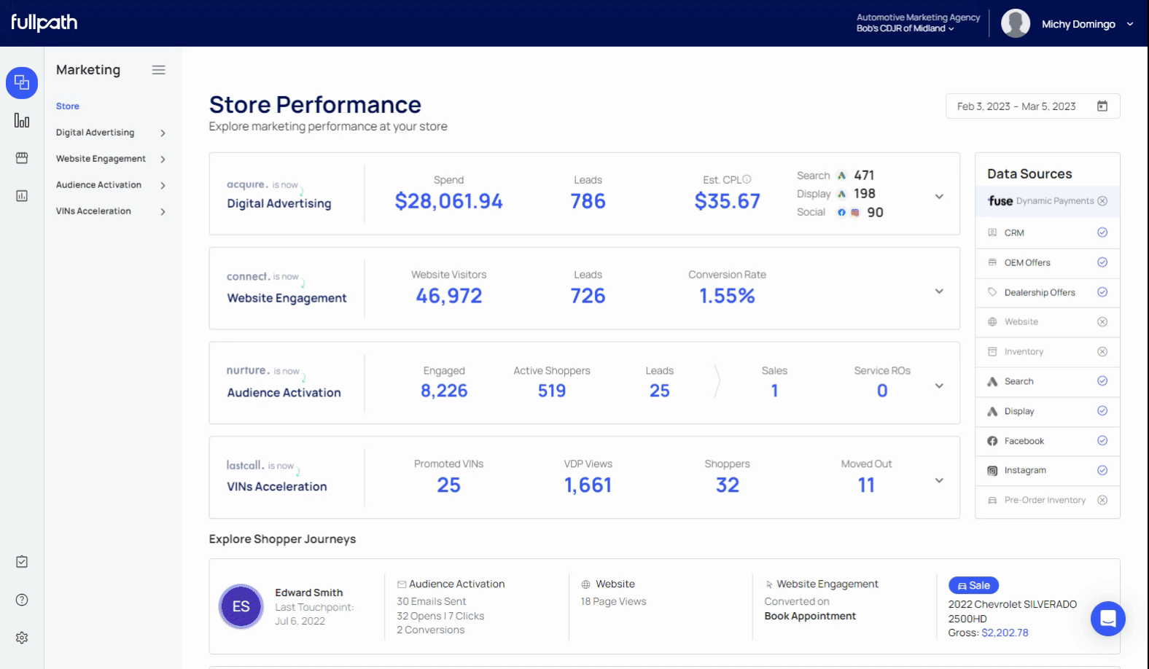
Task: Open settings gear icon in sidebar
Action: tap(22, 638)
